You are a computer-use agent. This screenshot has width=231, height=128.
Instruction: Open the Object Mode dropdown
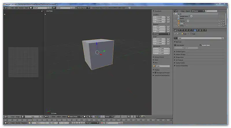point(74,116)
